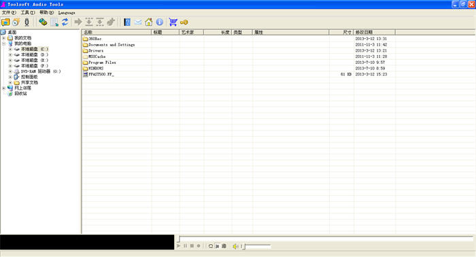The image size is (476, 257).
Task: Sort by the 艺术家 column header
Action: pyautogui.click(x=191, y=32)
